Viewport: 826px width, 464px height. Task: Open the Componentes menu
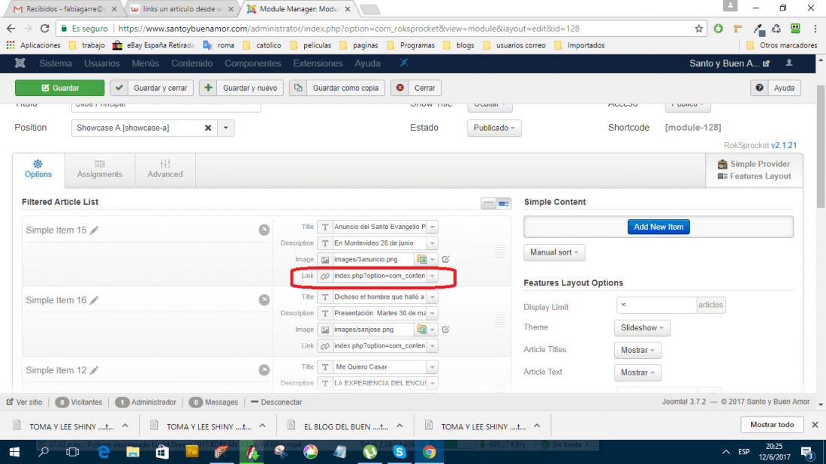tap(253, 63)
